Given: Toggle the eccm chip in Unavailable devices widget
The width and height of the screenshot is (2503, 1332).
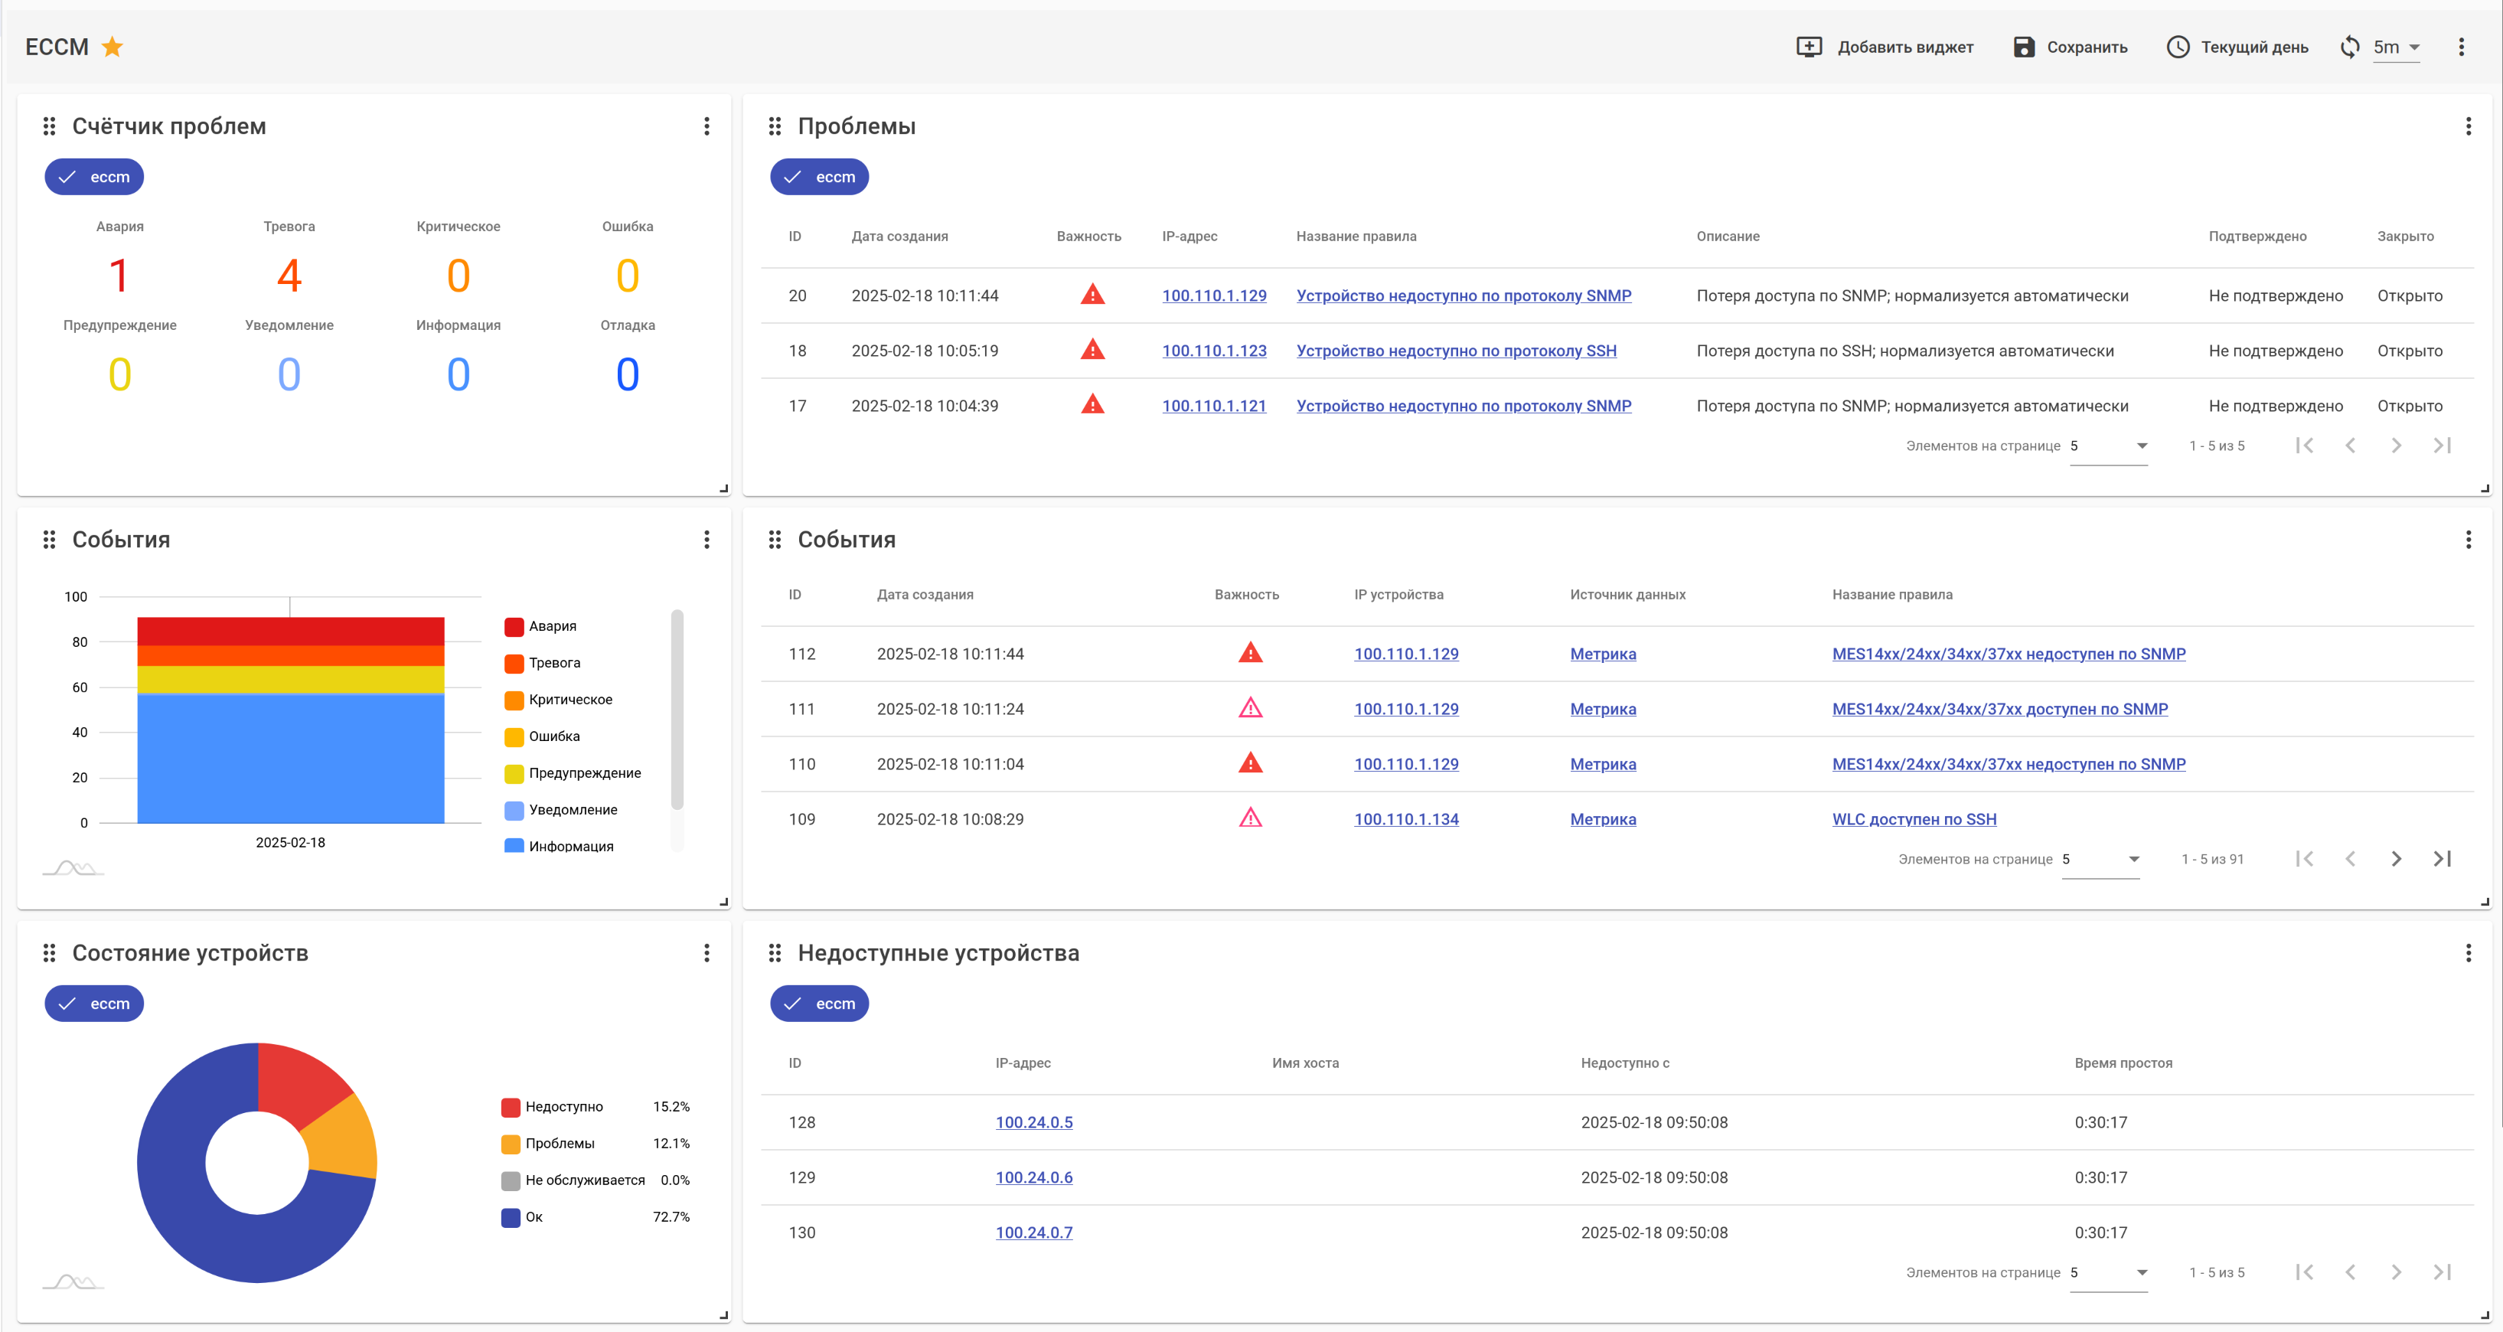Looking at the screenshot, I should pyautogui.click(x=819, y=1004).
